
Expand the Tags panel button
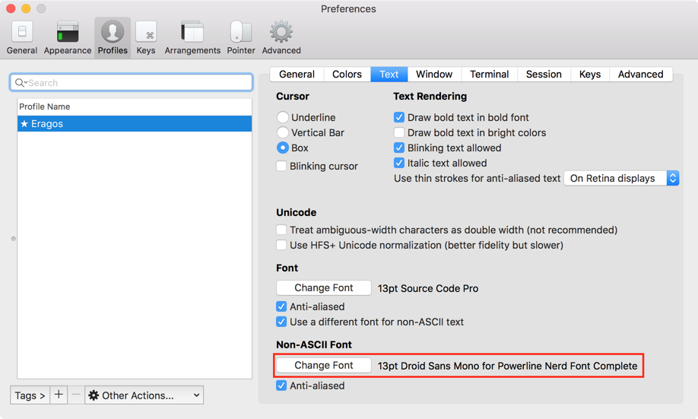[30, 395]
